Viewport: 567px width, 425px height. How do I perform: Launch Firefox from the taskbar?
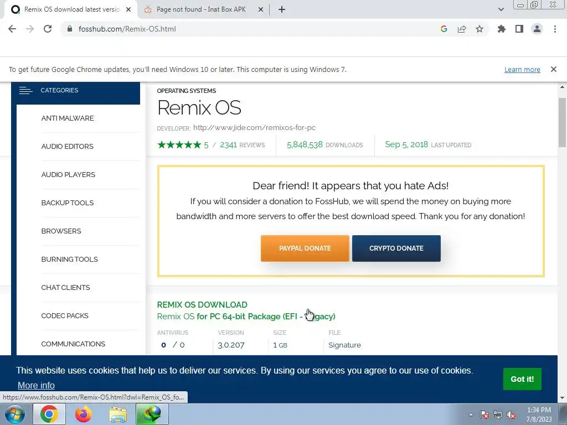tap(84, 414)
